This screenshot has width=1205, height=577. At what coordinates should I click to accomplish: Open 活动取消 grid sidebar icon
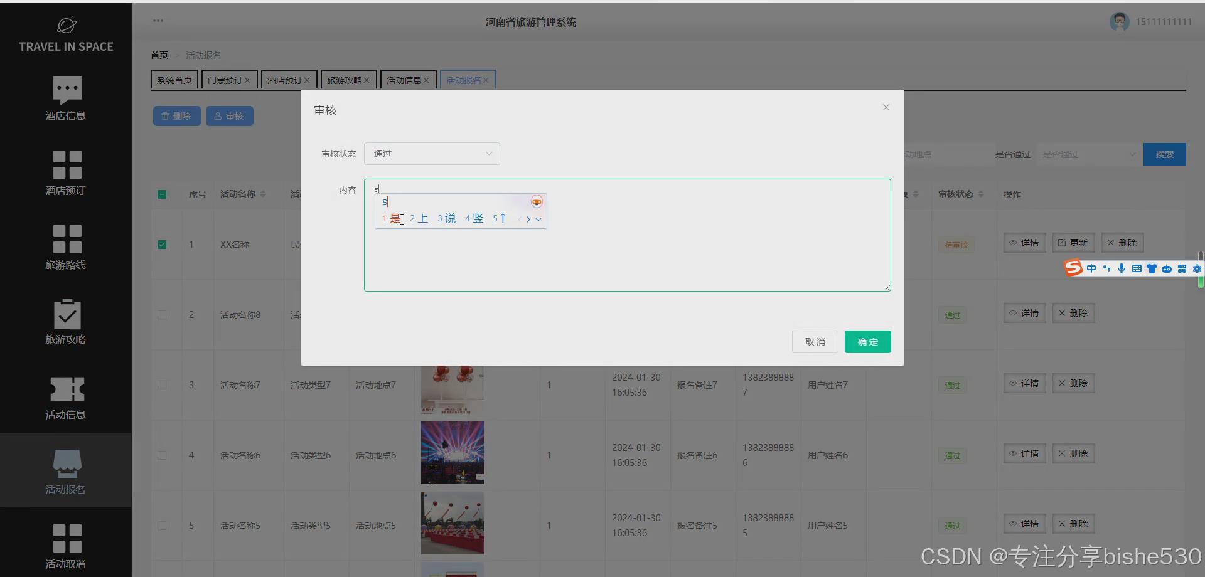67,538
